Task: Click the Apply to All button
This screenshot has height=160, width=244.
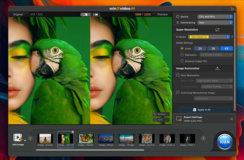Action: coord(204,110)
